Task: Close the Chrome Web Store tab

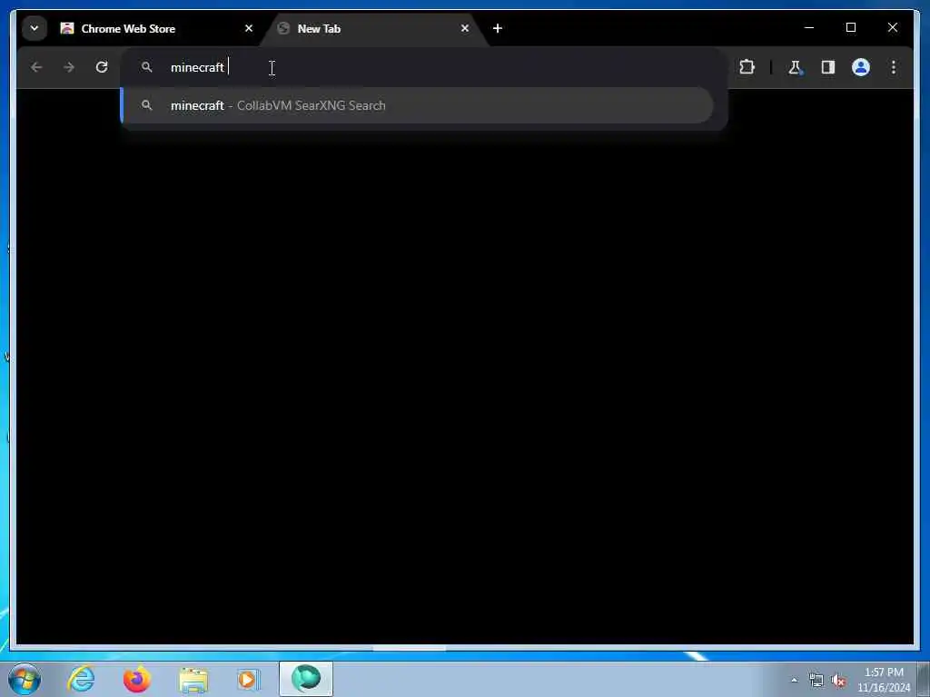Action: pos(249,28)
